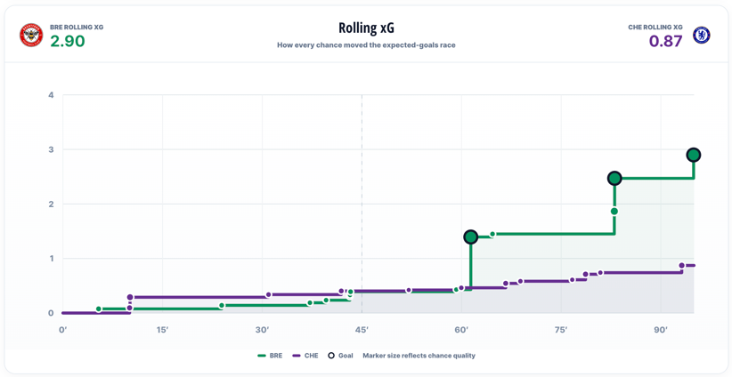Click Chelsea's purple marker near 31 minutes
Screen dimensions: 732x377
268,295
